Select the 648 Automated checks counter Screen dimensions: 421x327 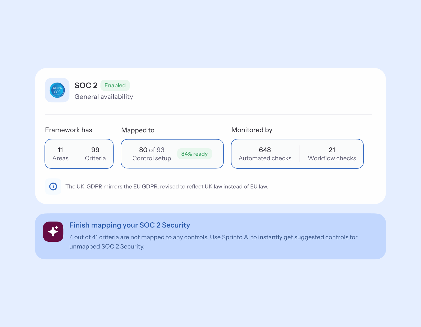click(265, 154)
